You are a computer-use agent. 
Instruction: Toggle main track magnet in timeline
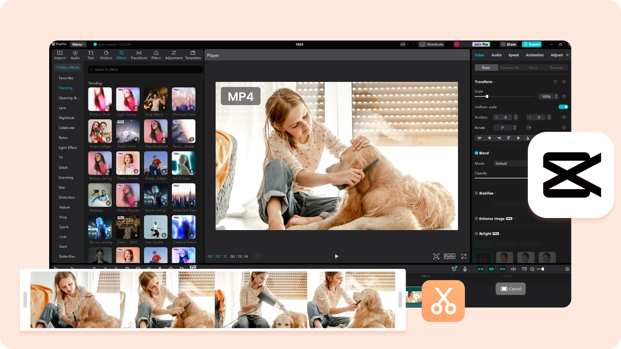[x=480, y=269]
